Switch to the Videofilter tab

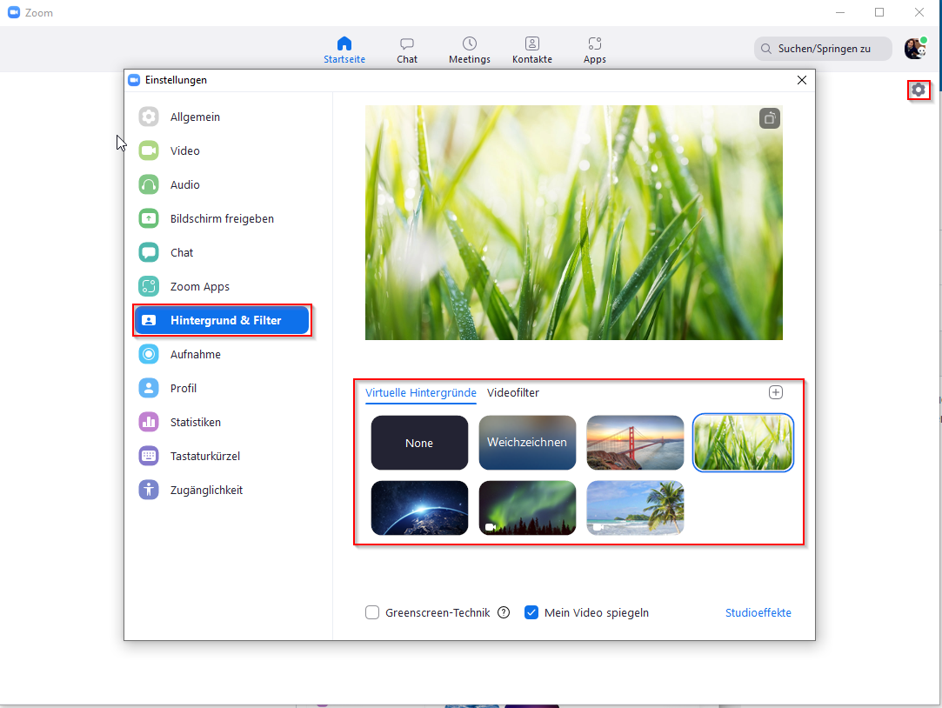pyautogui.click(x=513, y=393)
